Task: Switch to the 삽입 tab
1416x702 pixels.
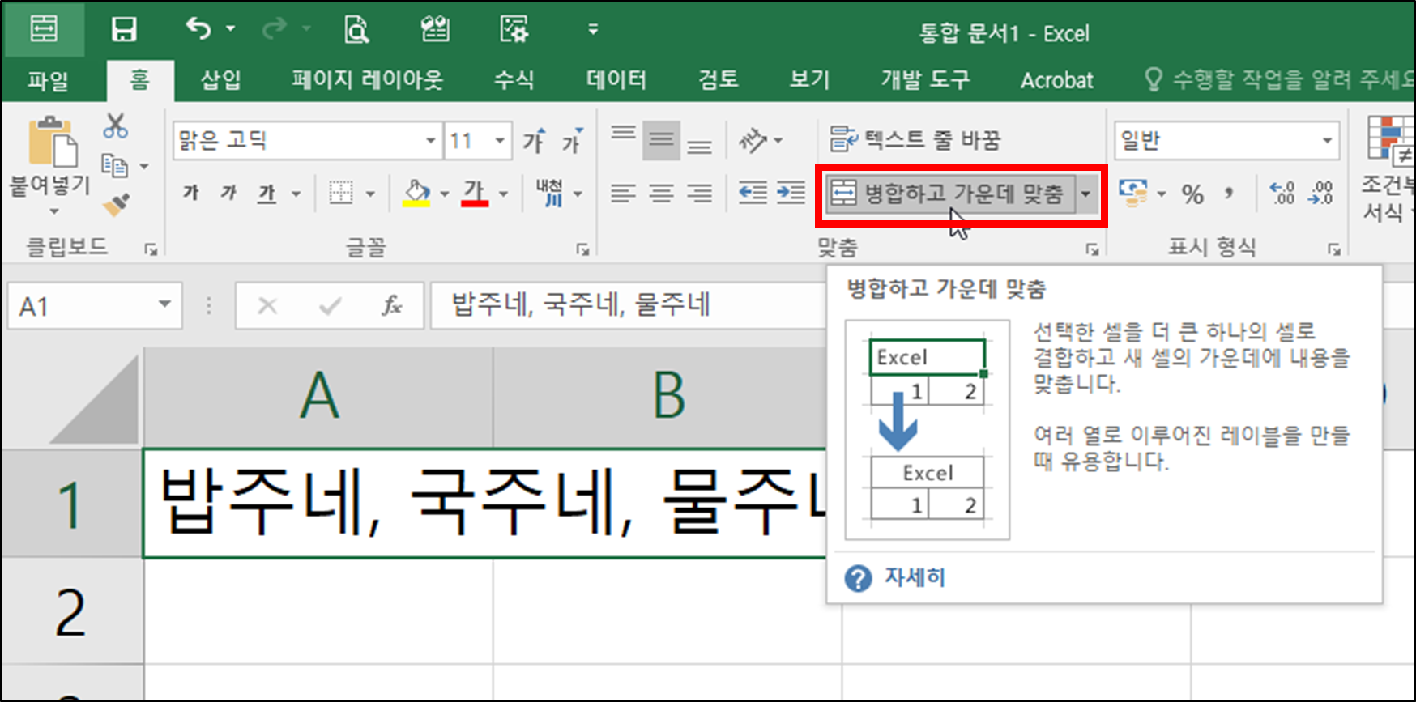Action: pyautogui.click(x=220, y=80)
